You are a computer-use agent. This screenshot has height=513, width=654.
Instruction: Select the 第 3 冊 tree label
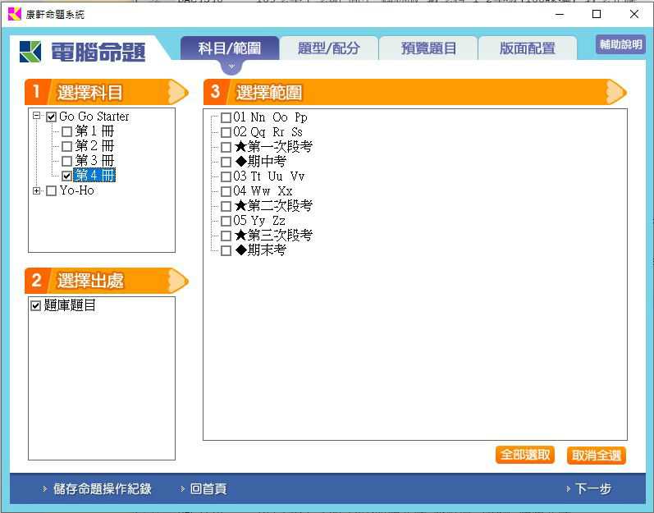(94, 161)
